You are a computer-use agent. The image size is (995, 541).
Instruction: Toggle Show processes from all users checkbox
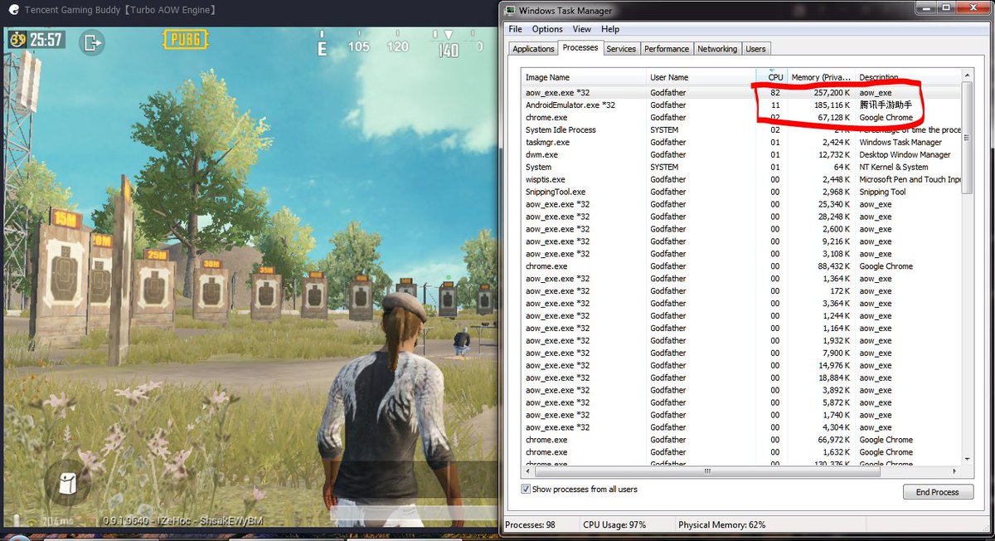526,490
